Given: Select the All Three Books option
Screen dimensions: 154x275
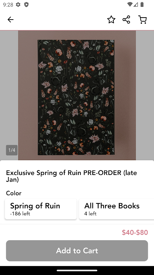Looking at the screenshot, I should [x=116, y=209].
